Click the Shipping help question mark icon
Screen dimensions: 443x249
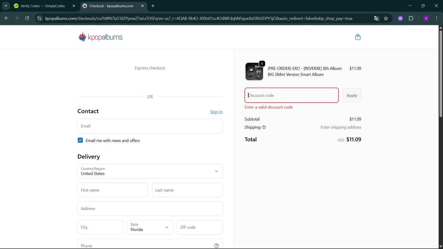point(264,127)
